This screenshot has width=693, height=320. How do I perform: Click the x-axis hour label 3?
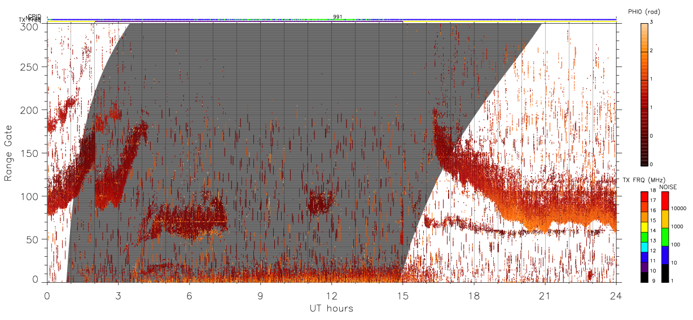pos(119,295)
